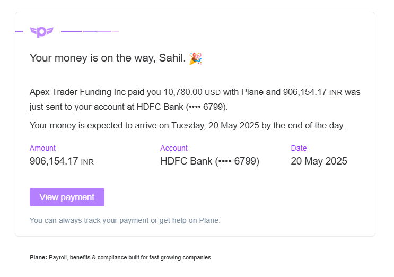
Task: Click the gradient purple line beside the logo
Action: click(x=90, y=32)
